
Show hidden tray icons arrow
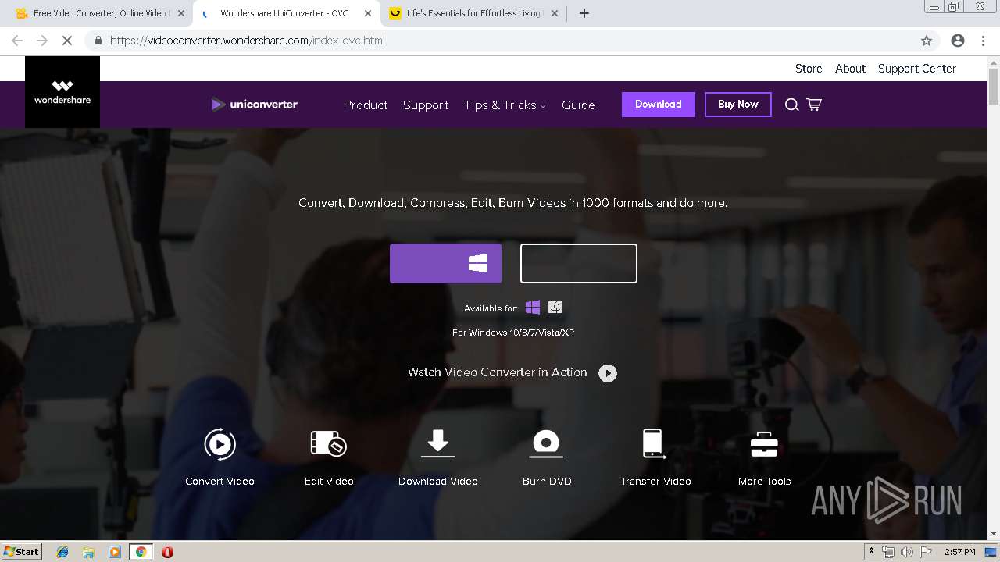click(871, 552)
